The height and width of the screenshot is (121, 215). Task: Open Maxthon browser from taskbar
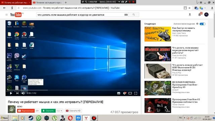[78, 118]
